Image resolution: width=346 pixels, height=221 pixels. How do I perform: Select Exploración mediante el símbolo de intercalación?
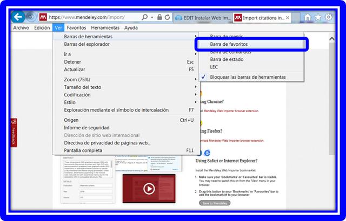point(126,110)
